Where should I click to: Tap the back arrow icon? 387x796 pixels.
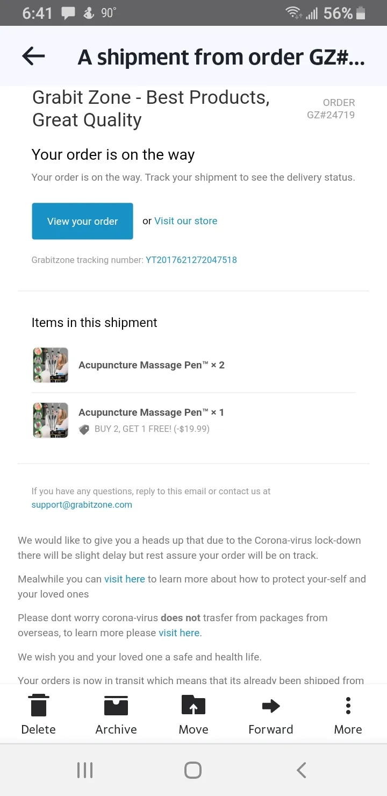[x=33, y=56]
